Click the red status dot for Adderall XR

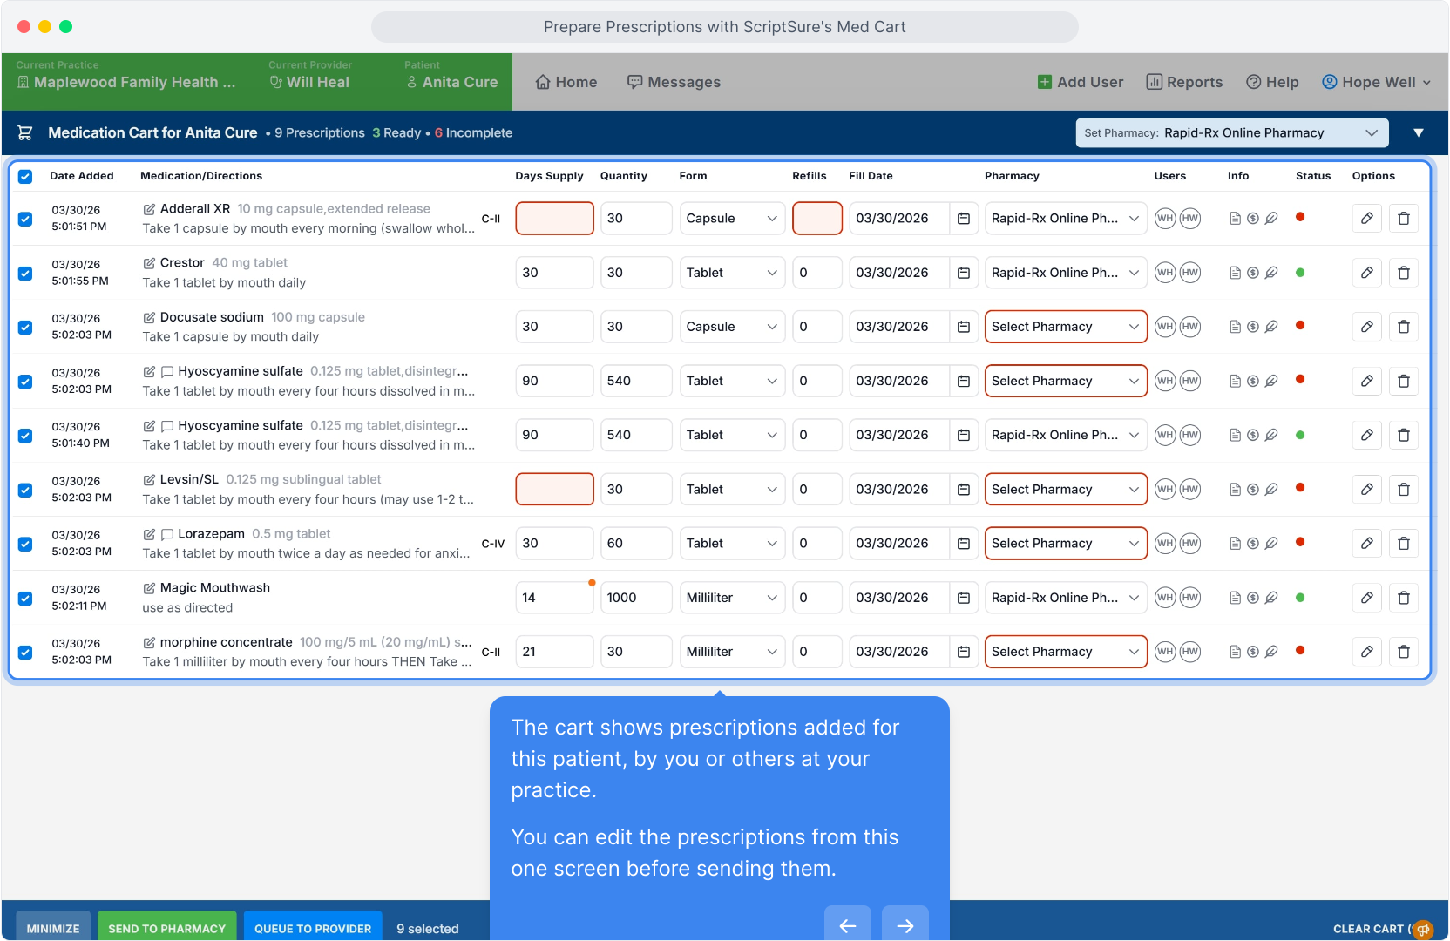[1300, 217]
